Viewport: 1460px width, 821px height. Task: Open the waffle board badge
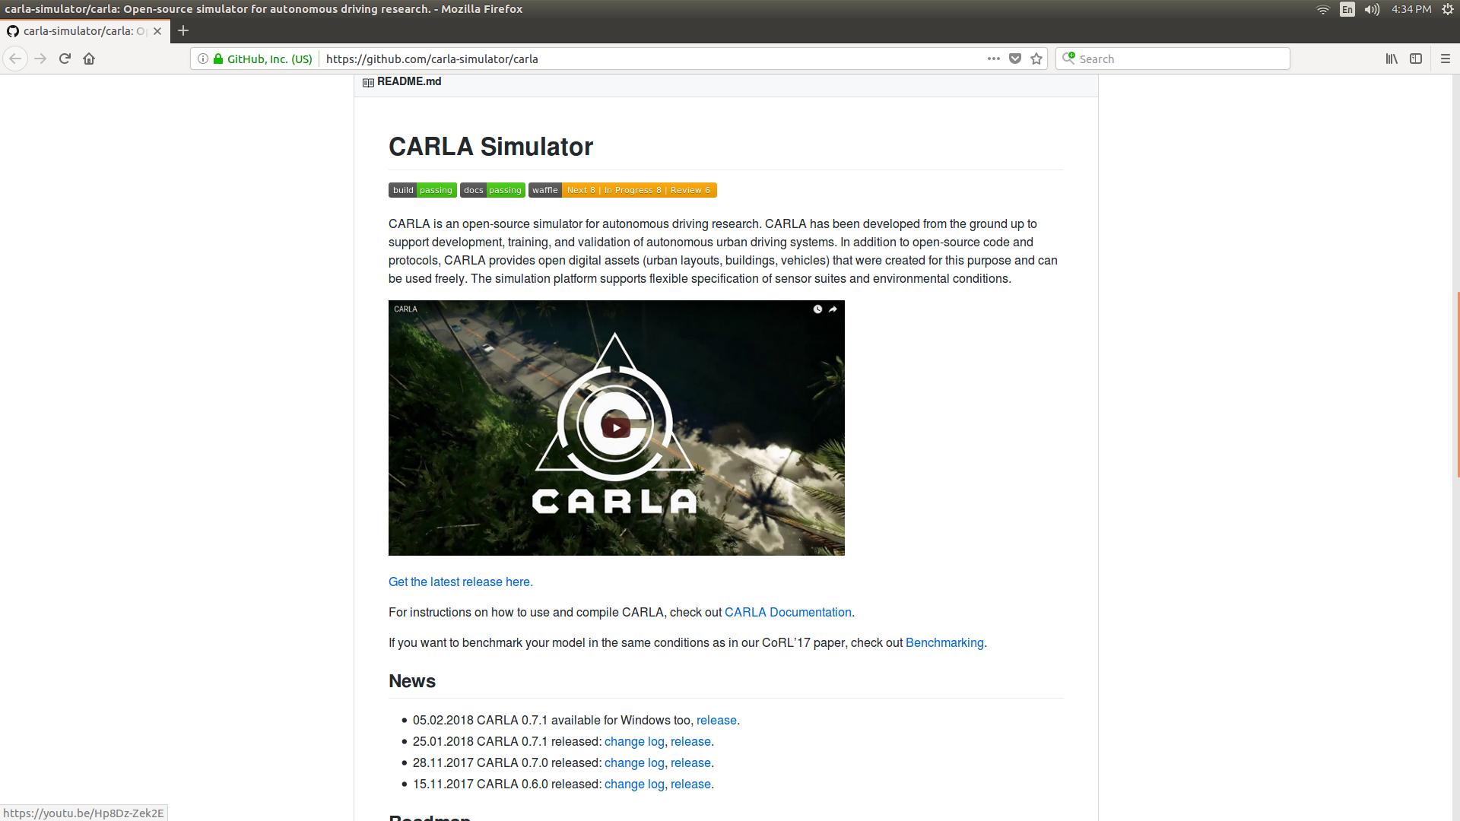point(623,190)
